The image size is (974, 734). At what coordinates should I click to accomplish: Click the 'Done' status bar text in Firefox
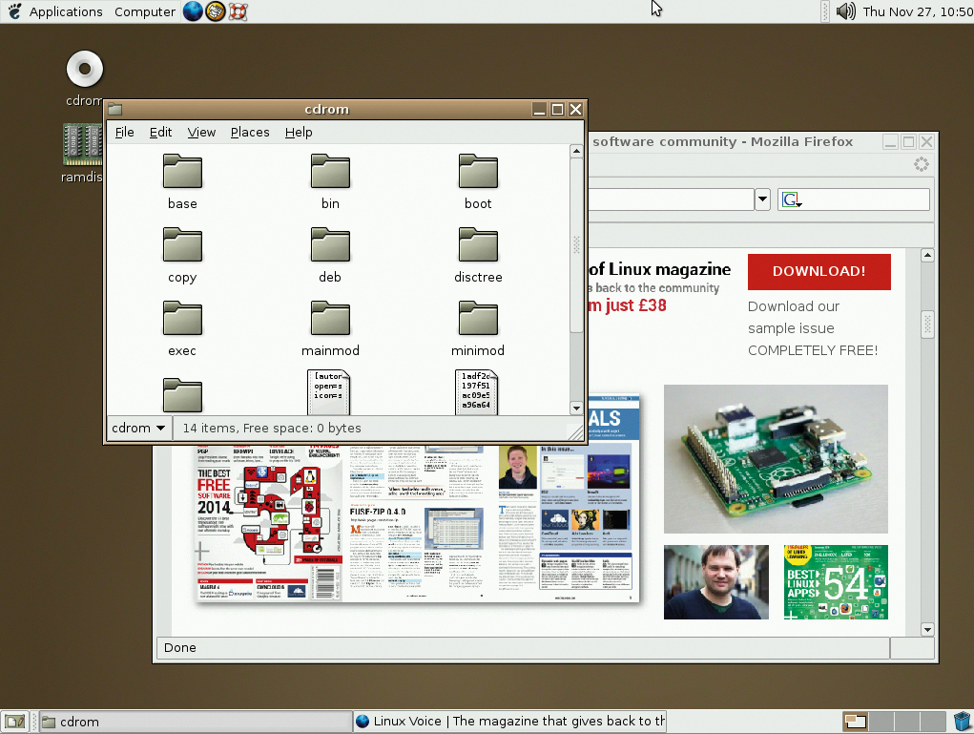pos(180,647)
